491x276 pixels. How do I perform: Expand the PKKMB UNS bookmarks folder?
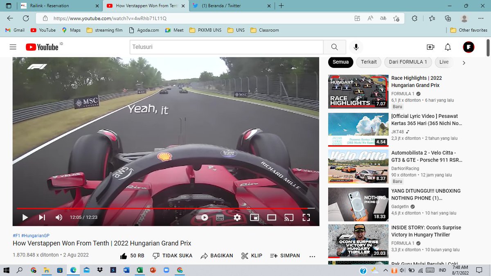205,30
